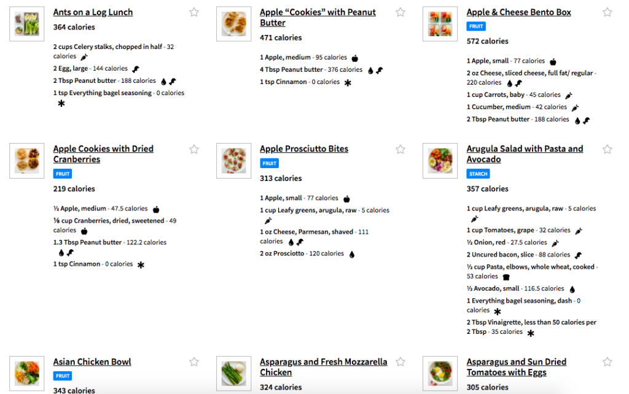Toggle favorite star for Apple Prosciutto Bites
The height and width of the screenshot is (394, 629).
click(x=400, y=150)
